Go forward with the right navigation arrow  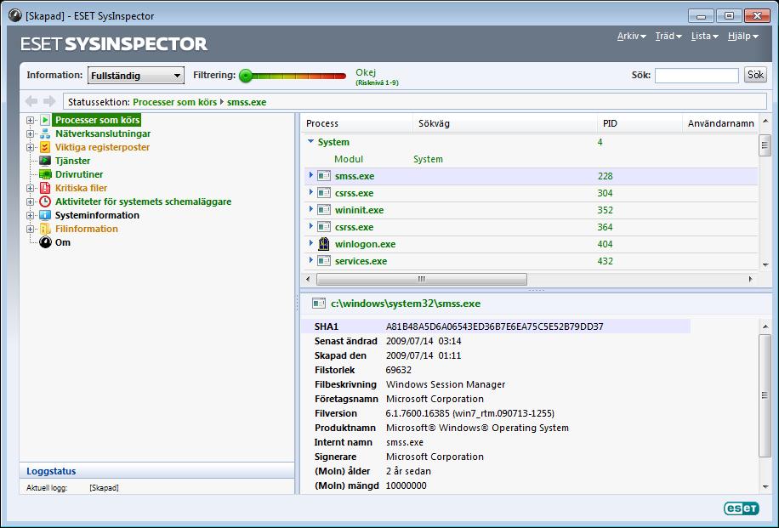click(x=49, y=101)
